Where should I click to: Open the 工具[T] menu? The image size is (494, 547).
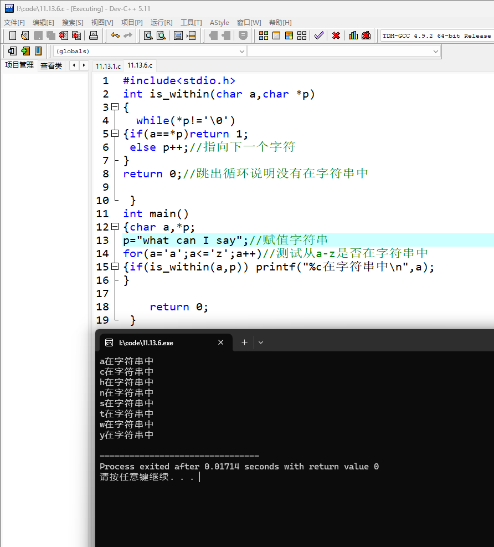pos(191,23)
